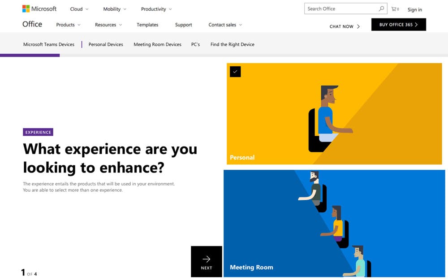Image resolution: width=448 pixels, height=280 pixels.
Task: Open the shopping cart icon
Action: click(395, 9)
